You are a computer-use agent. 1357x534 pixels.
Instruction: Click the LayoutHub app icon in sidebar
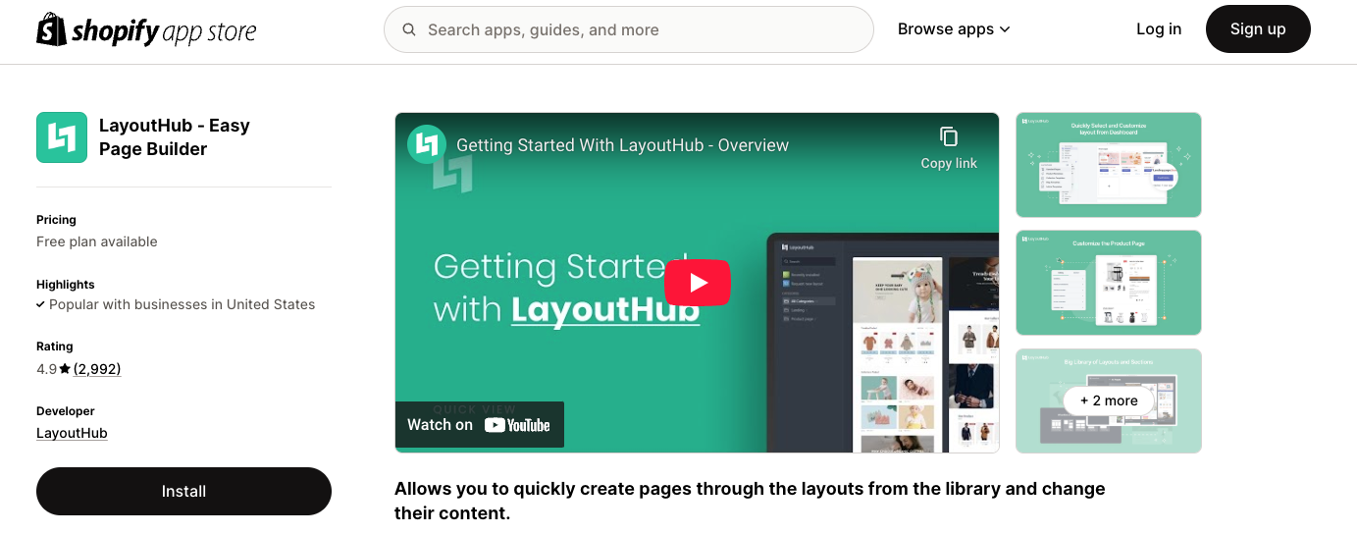[x=62, y=137]
